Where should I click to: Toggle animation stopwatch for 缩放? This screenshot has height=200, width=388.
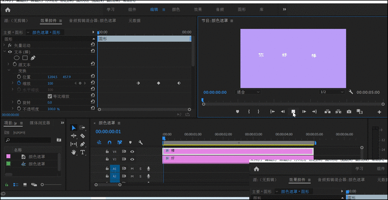pyautogui.click(x=19, y=83)
